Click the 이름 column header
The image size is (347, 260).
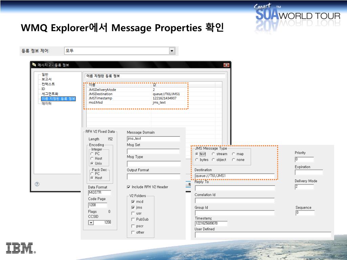[x=119, y=85]
